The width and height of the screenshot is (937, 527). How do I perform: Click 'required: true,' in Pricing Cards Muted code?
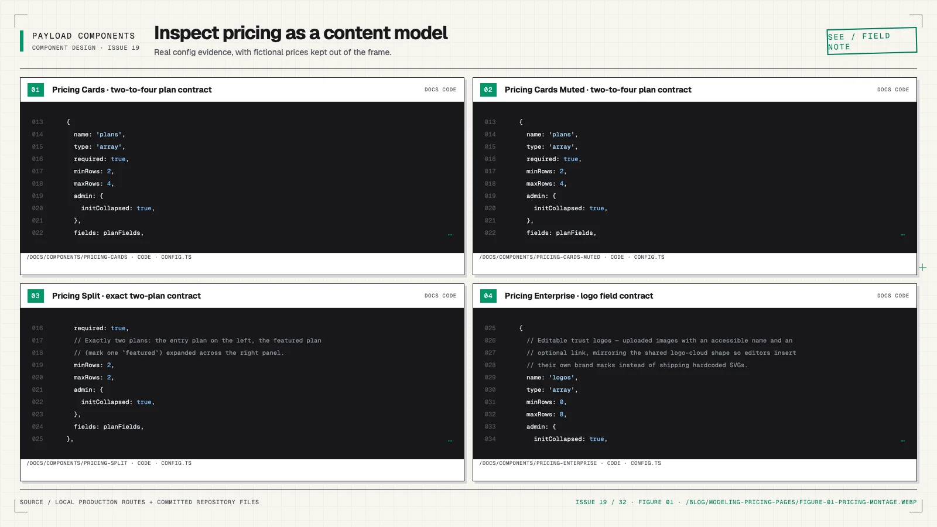point(553,159)
